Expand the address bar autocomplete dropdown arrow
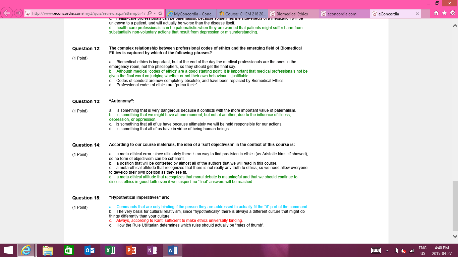This screenshot has width=458, height=257. tap(155, 14)
